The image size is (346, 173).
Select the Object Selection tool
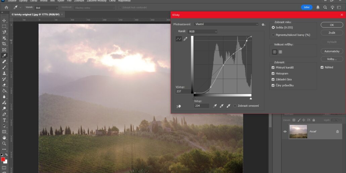click(x=4, y=38)
